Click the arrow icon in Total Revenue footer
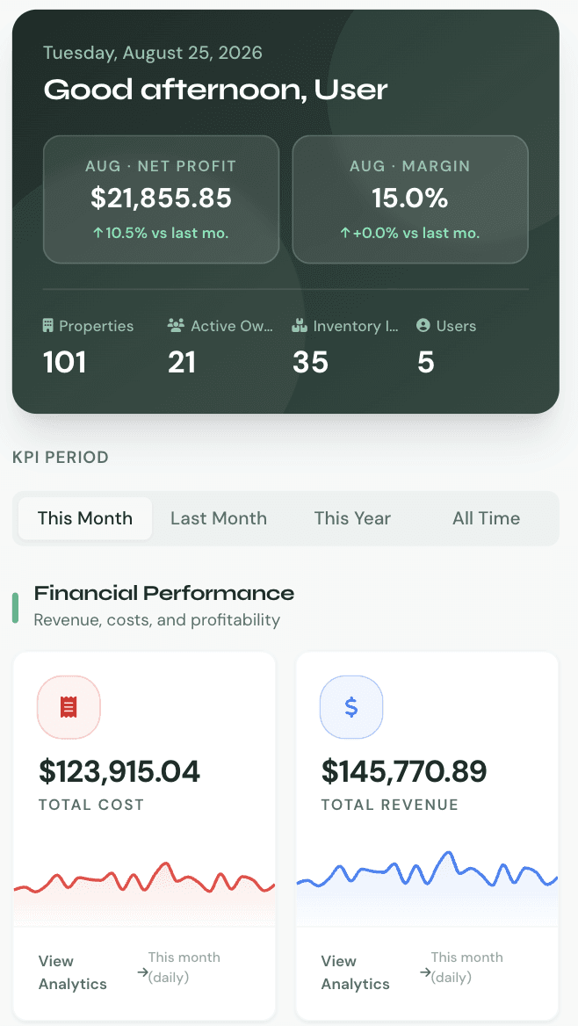Image resolution: width=578 pixels, height=1026 pixels. click(425, 972)
